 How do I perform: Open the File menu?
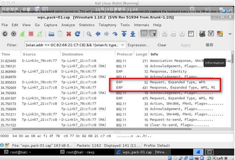click(x=5, y=25)
